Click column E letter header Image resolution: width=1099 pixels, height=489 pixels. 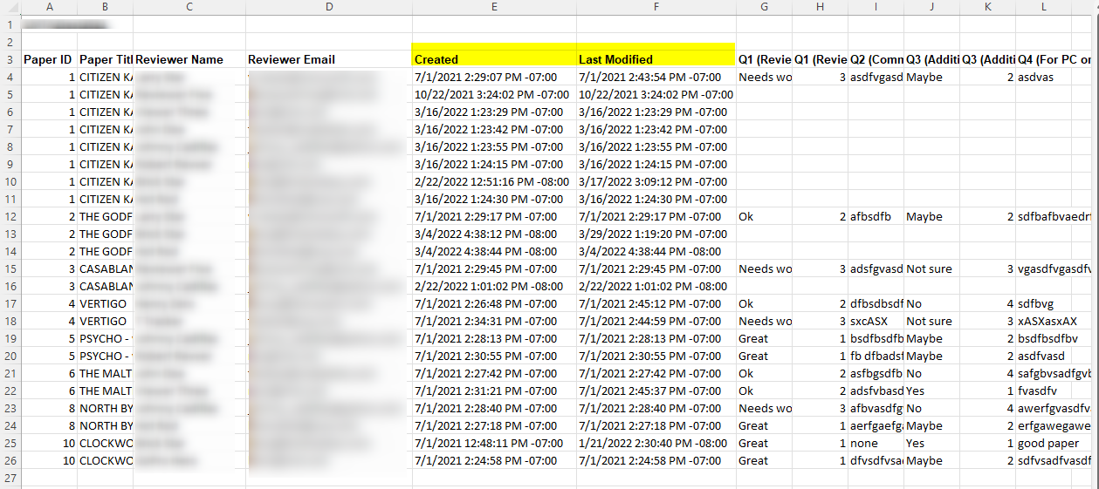pyautogui.click(x=494, y=7)
